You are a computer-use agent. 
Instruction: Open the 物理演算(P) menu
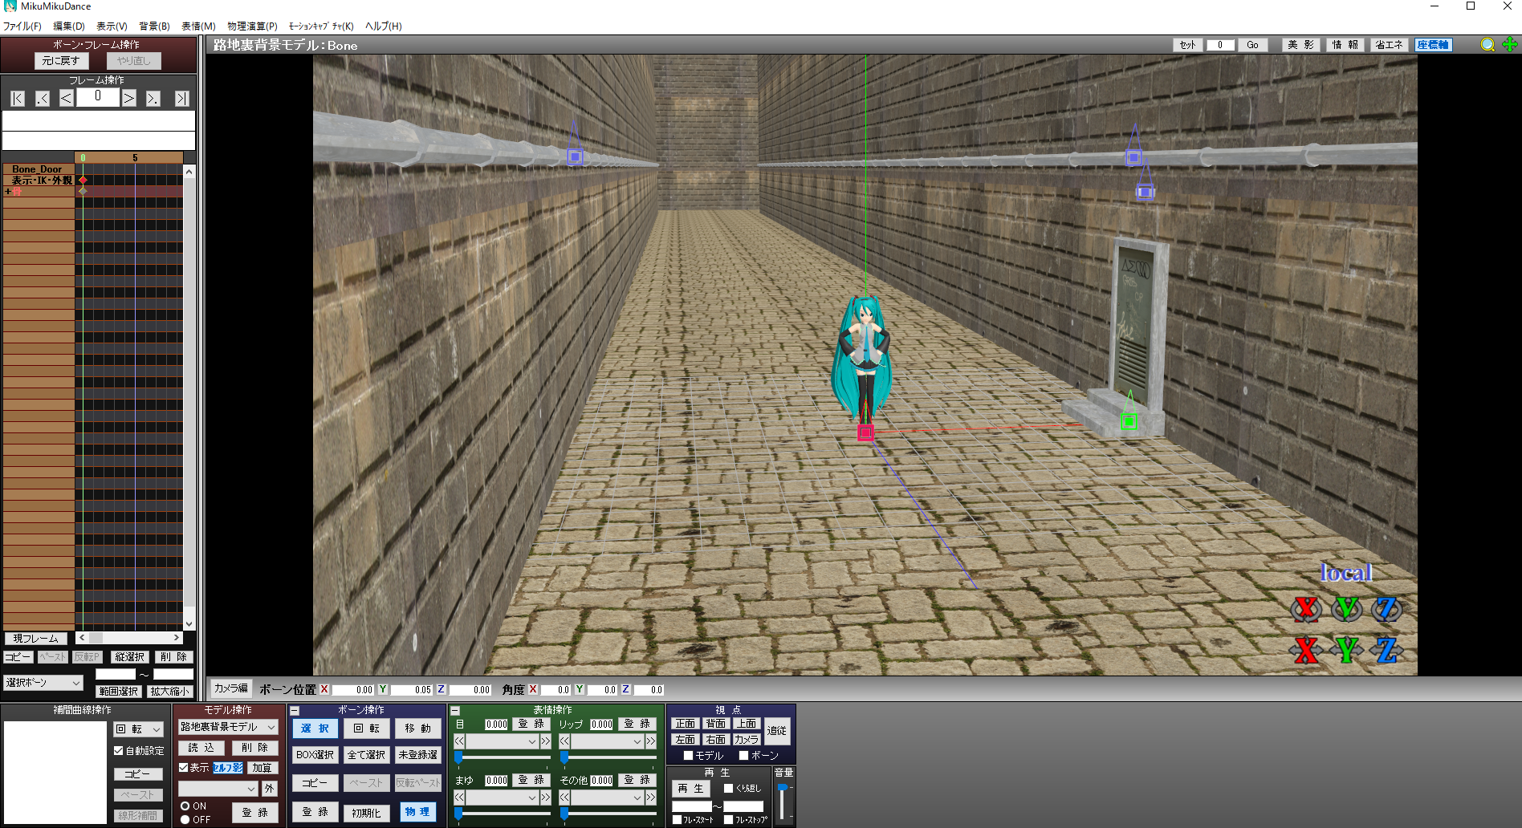[252, 26]
